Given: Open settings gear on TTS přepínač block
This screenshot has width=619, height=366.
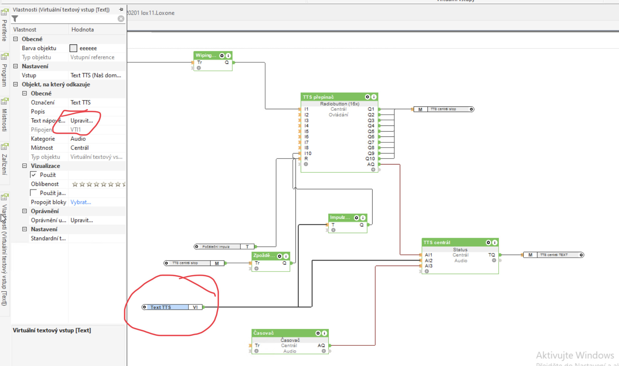Looking at the screenshot, I should [367, 97].
